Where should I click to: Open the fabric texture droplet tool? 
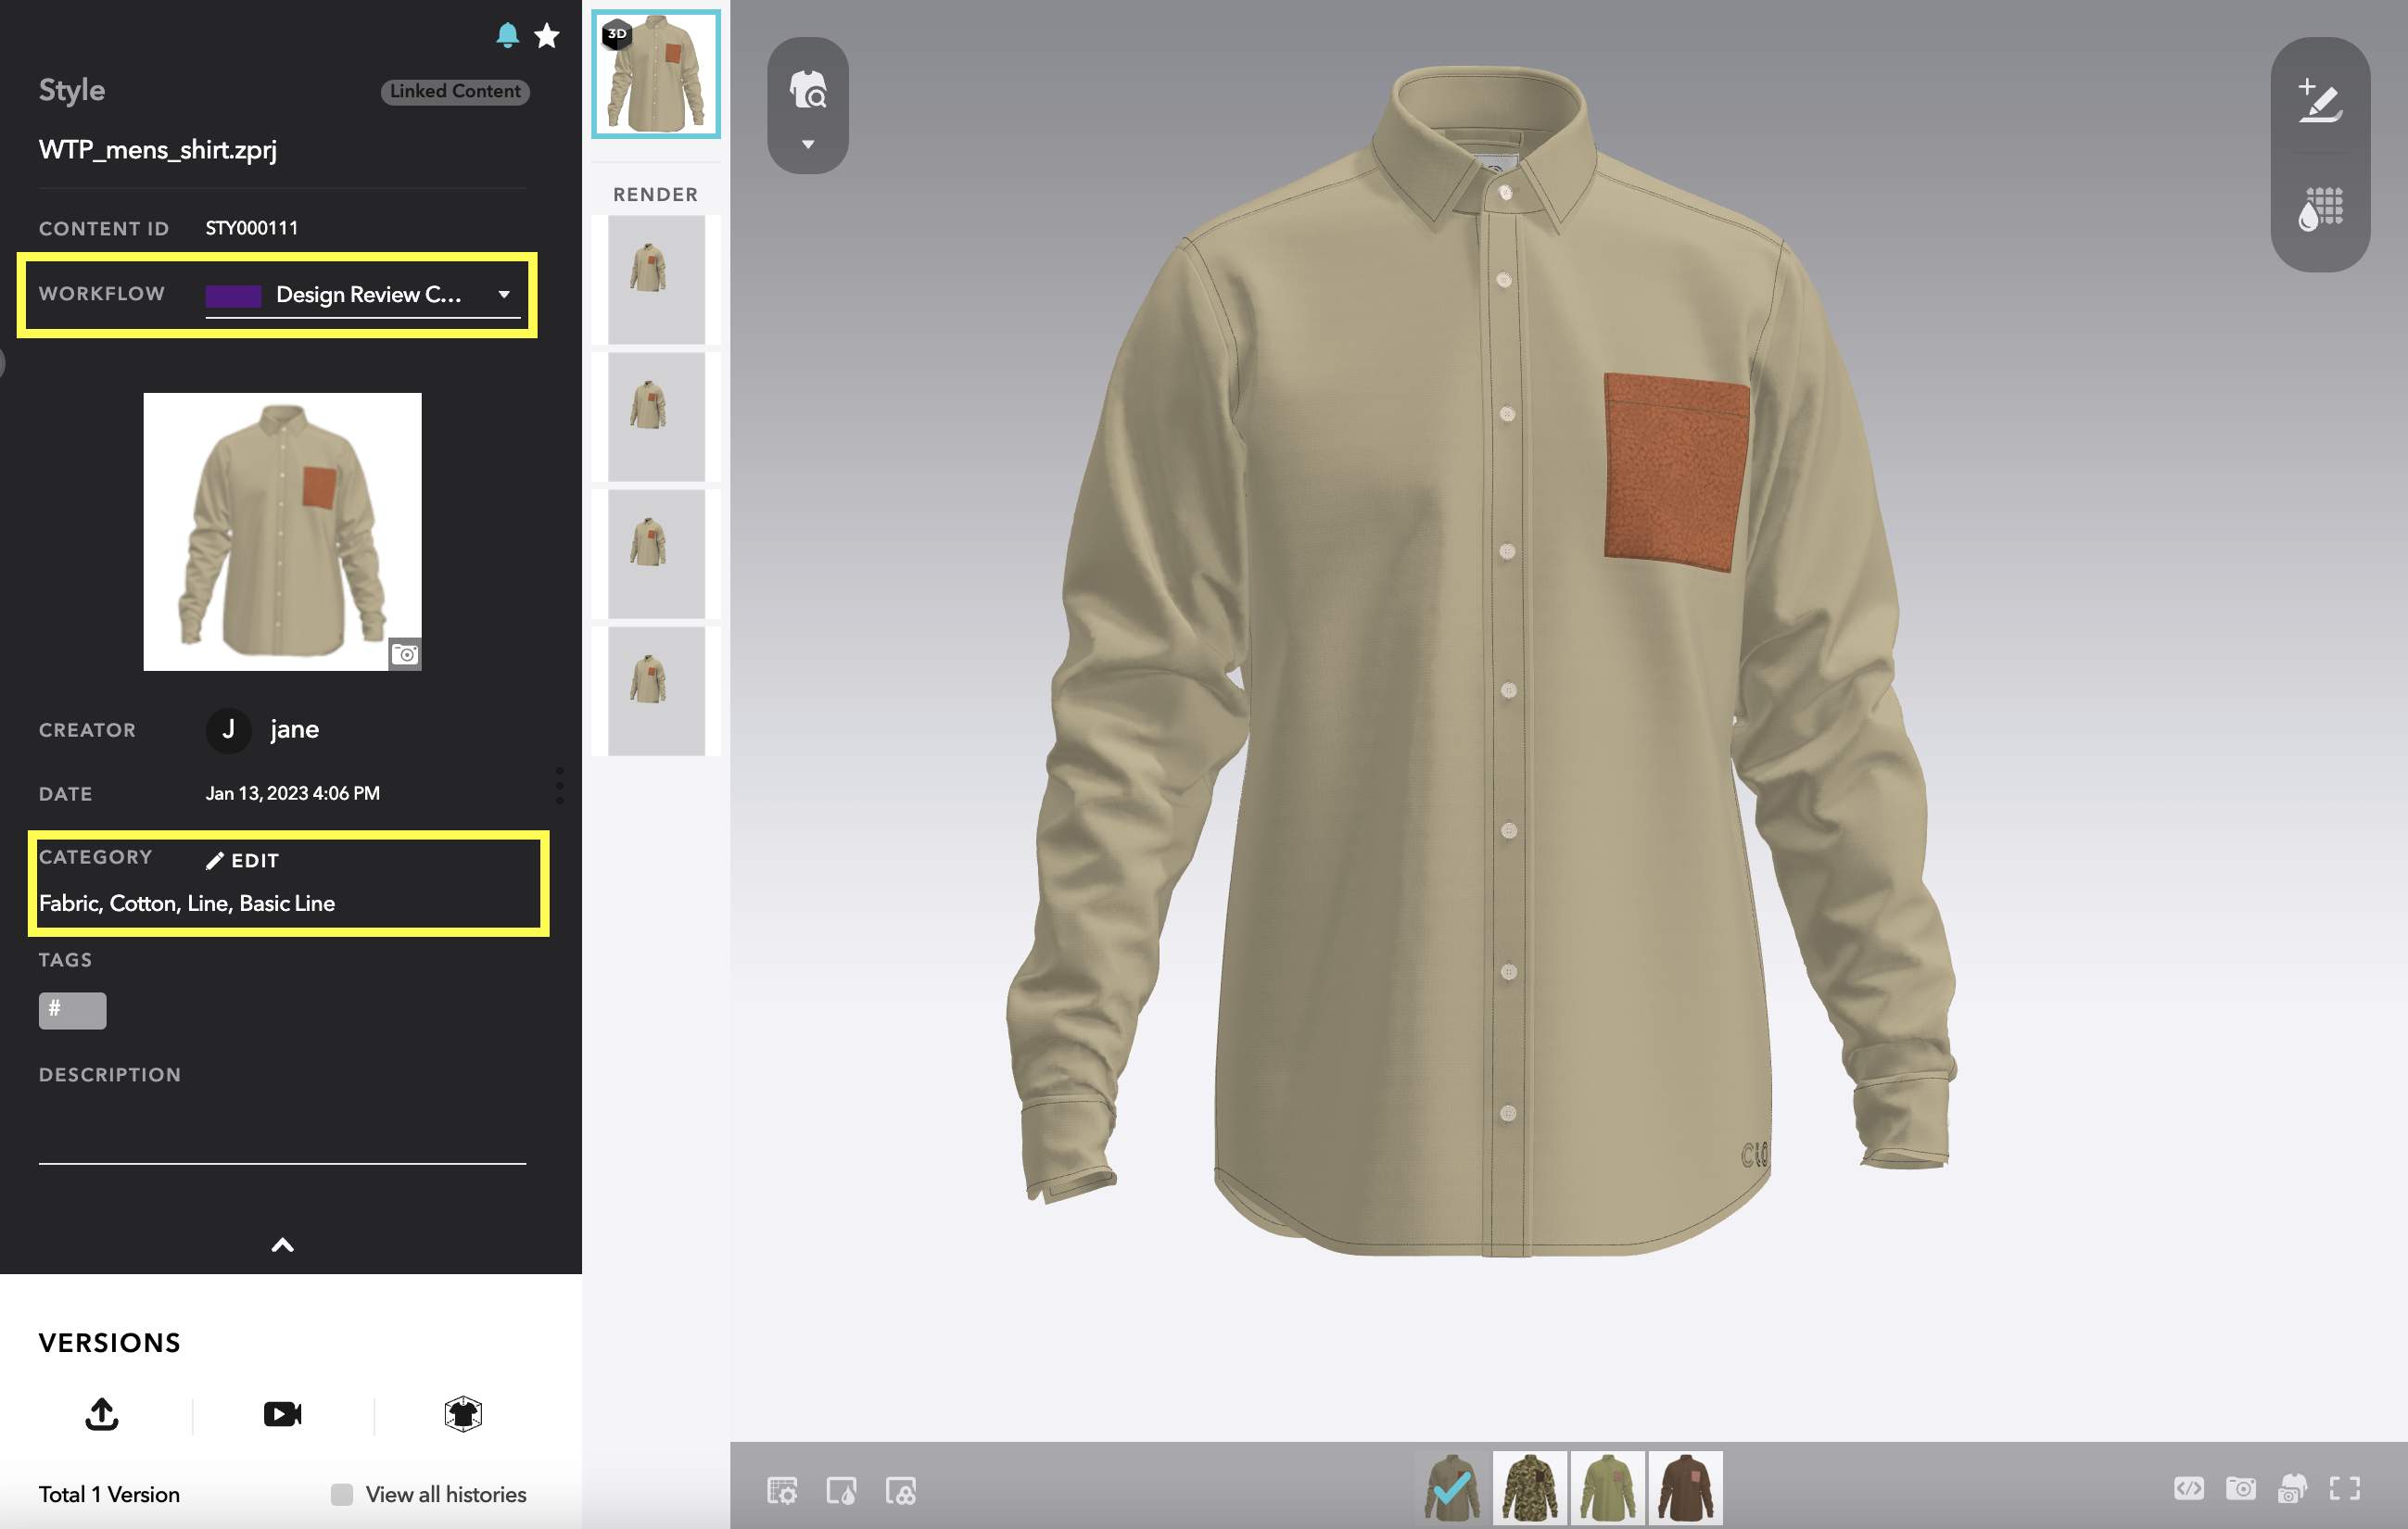(x=2320, y=209)
